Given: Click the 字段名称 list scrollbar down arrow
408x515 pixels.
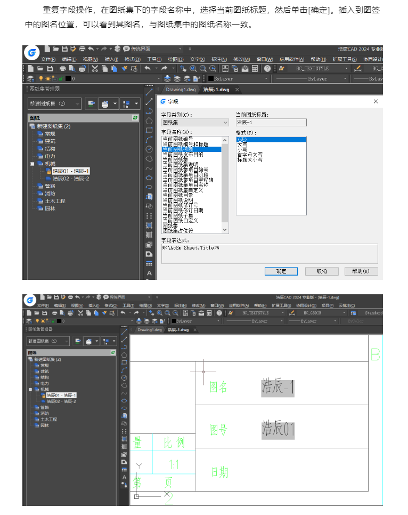Looking at the screenshot, I should coord(225,230).
